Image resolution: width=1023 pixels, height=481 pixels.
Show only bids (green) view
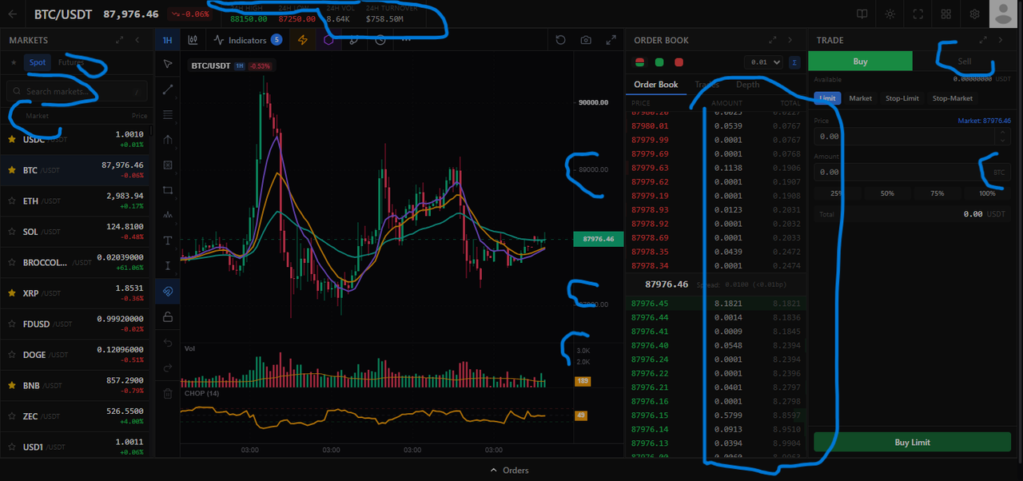coord(659,62)
